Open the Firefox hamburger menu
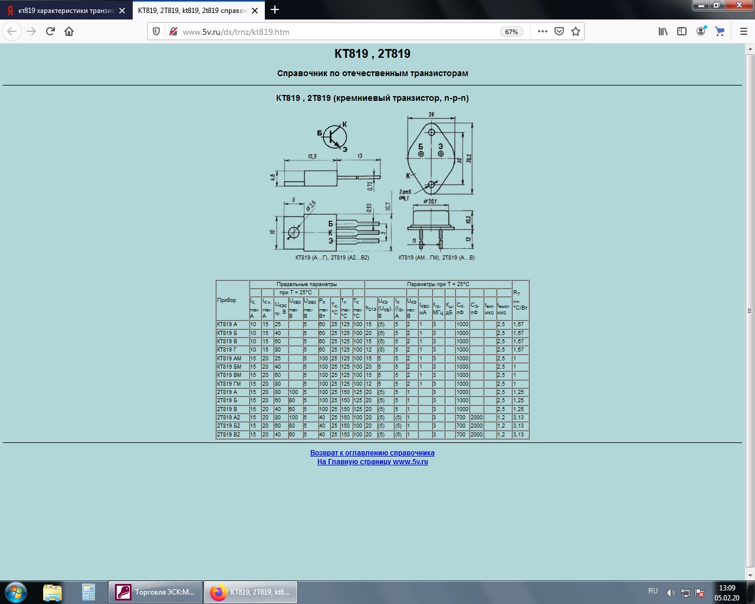This screenshot has width=755, height=604. tap(743, 32)
